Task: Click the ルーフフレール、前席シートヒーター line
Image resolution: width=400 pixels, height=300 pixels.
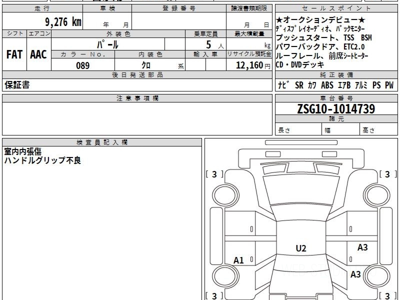Action: 322,56
